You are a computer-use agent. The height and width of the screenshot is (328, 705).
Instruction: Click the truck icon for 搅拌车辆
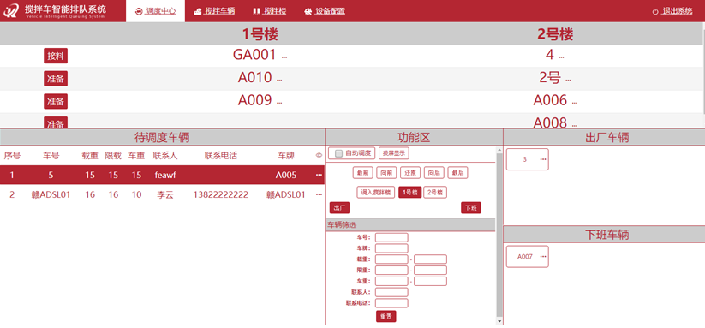[197, 12]
